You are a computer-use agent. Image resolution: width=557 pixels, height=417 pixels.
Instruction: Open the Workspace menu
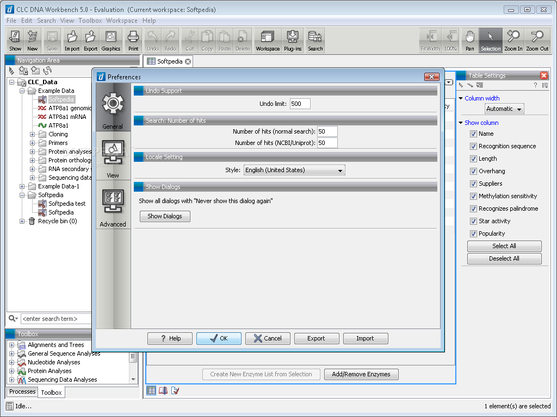pyautogui.click(x=122, y=21)
